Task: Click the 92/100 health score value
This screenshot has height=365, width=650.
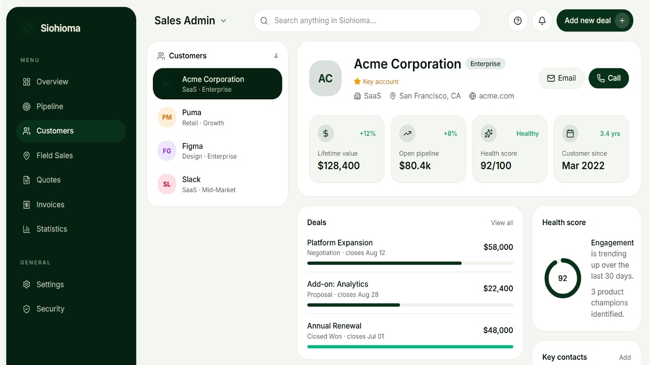Action: pyautogui.click(x=496, y=166)
